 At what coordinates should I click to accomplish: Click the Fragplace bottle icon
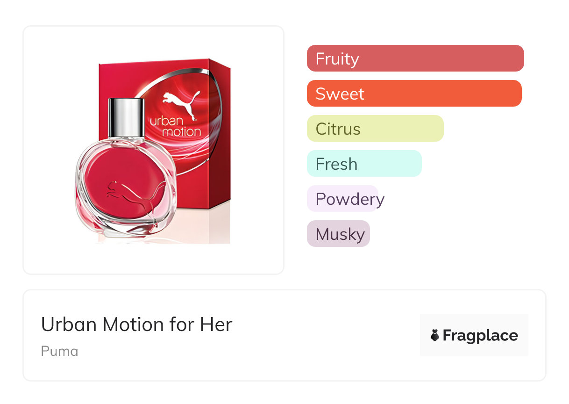(x=435, y=335)
